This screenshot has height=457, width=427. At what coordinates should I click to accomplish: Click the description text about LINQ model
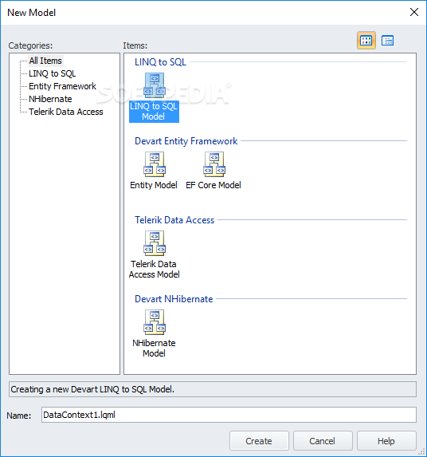coord(92,389)
